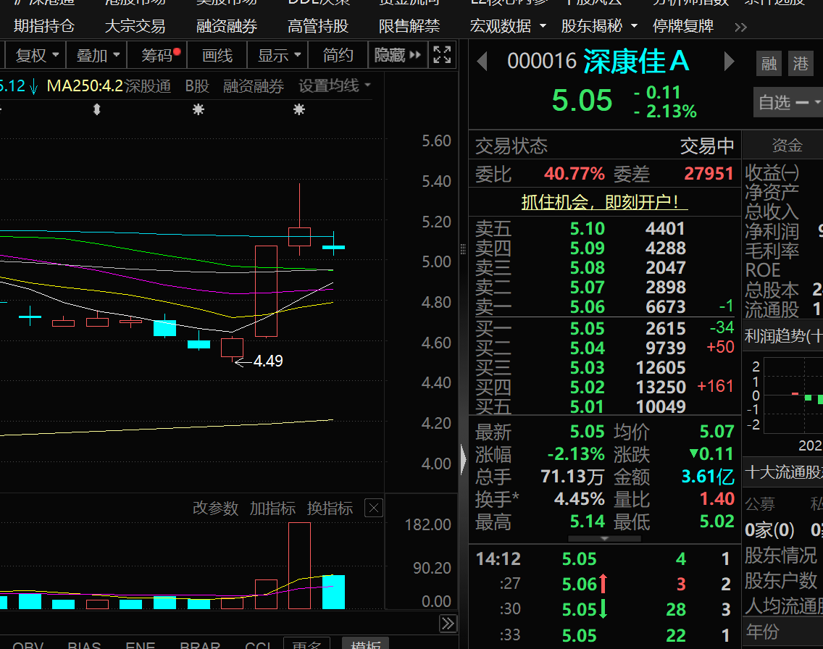This screenshot has height=649, width=823.
Task: Select the CCI indicator tab
Action: tap(258, 645)
